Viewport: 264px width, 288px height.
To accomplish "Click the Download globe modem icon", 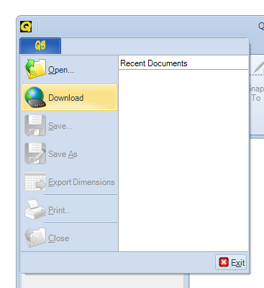I will [35, 97].
